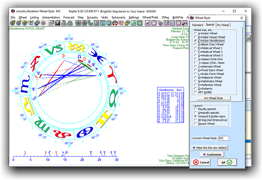Click the Current Wheel Style text field
This screenshot has height=180, width=262.
coord(224,138)
